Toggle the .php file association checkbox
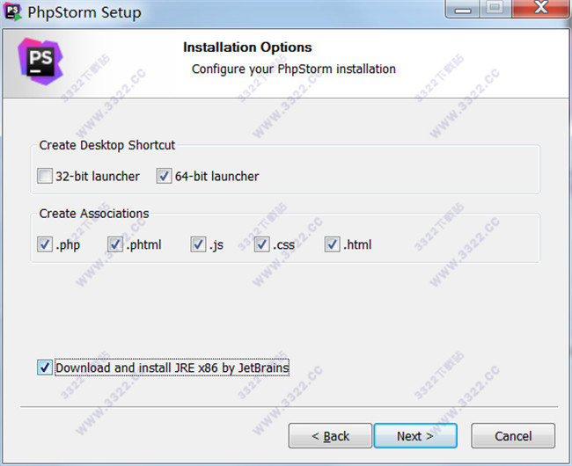This screenshot has width=572, height=466. pyautogui.click(x=45, y=244)
